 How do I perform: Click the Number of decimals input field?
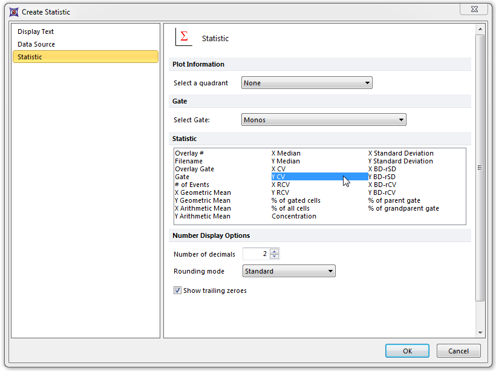(x=256, y=254)
